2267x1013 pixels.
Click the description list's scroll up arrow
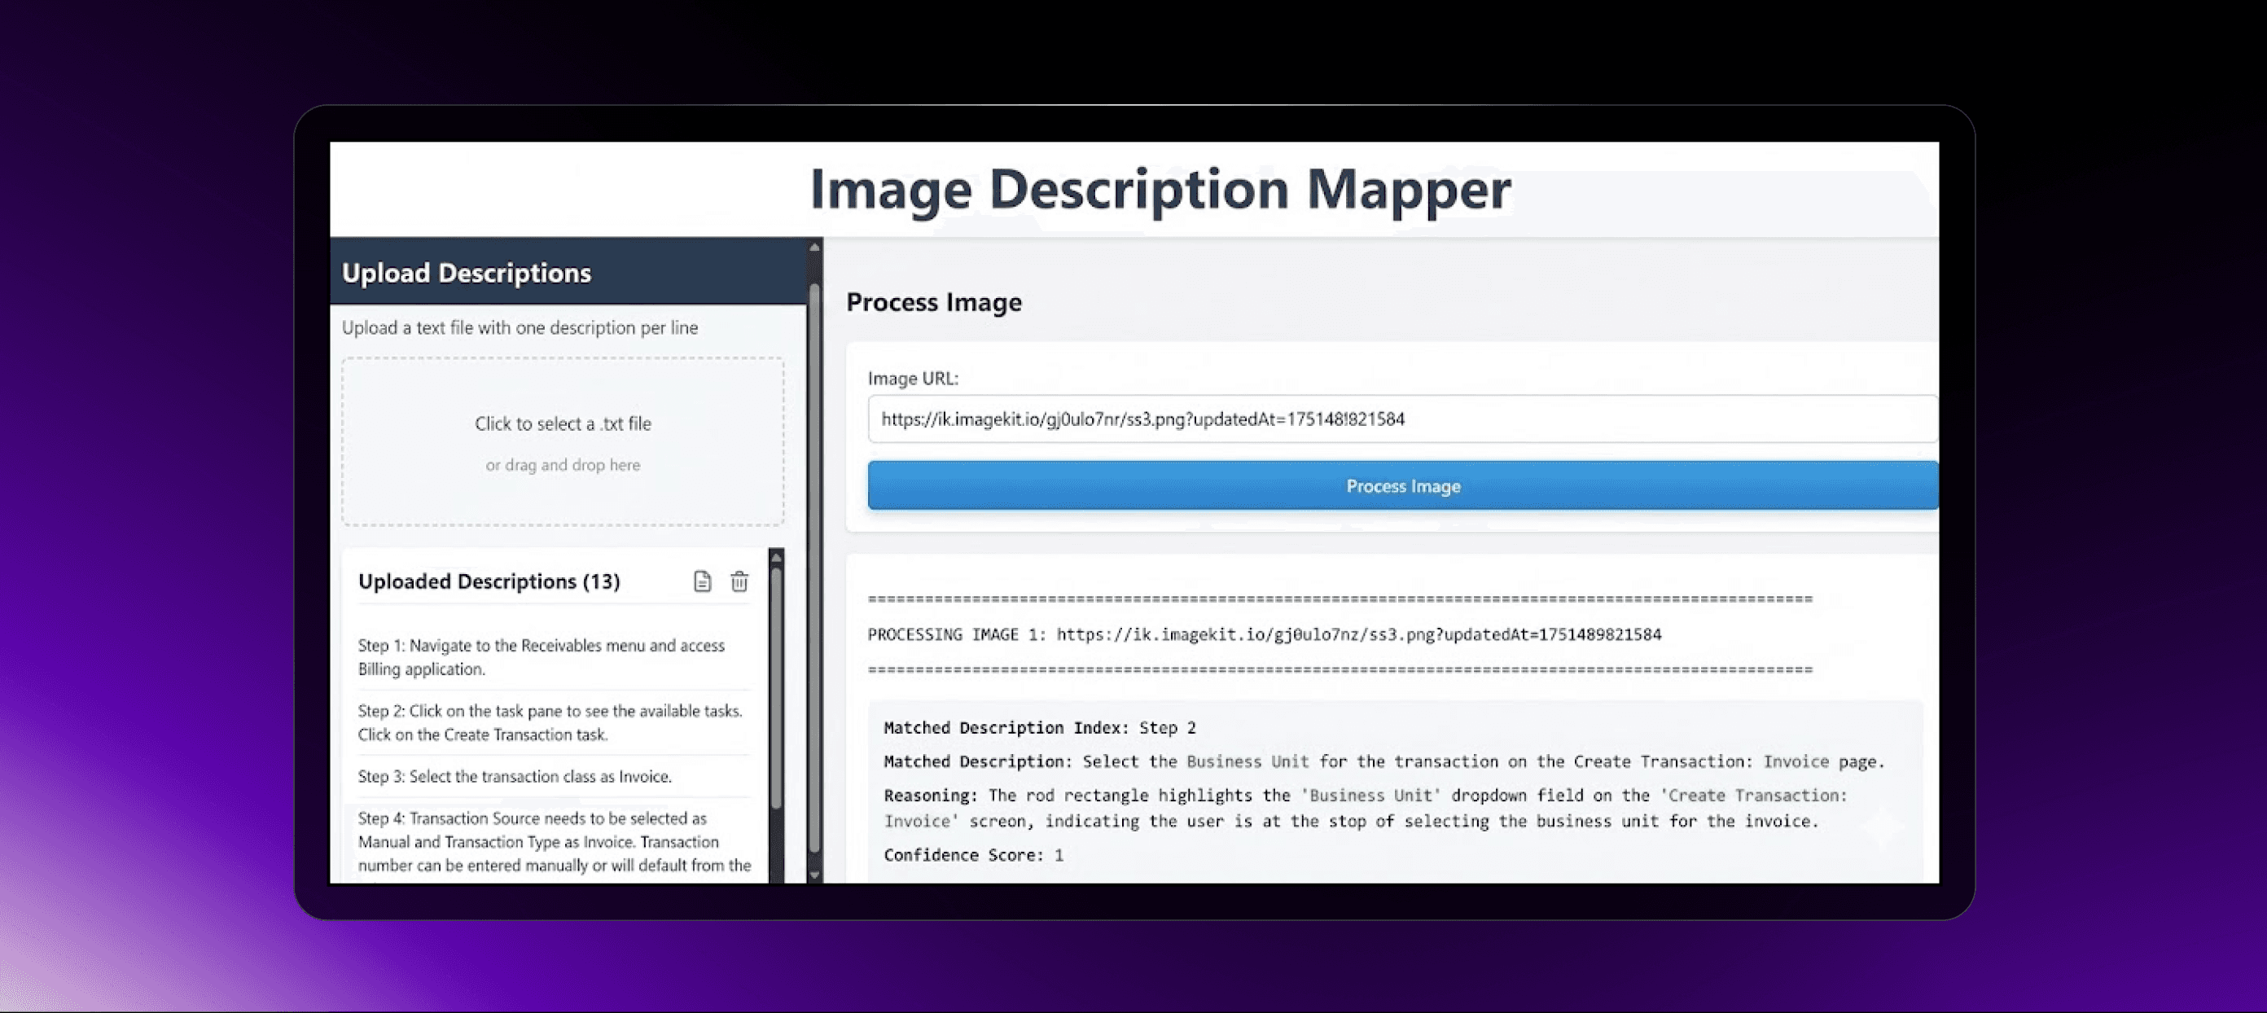point(775,558)
